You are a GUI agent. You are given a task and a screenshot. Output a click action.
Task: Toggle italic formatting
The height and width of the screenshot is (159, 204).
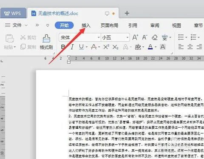72,47
